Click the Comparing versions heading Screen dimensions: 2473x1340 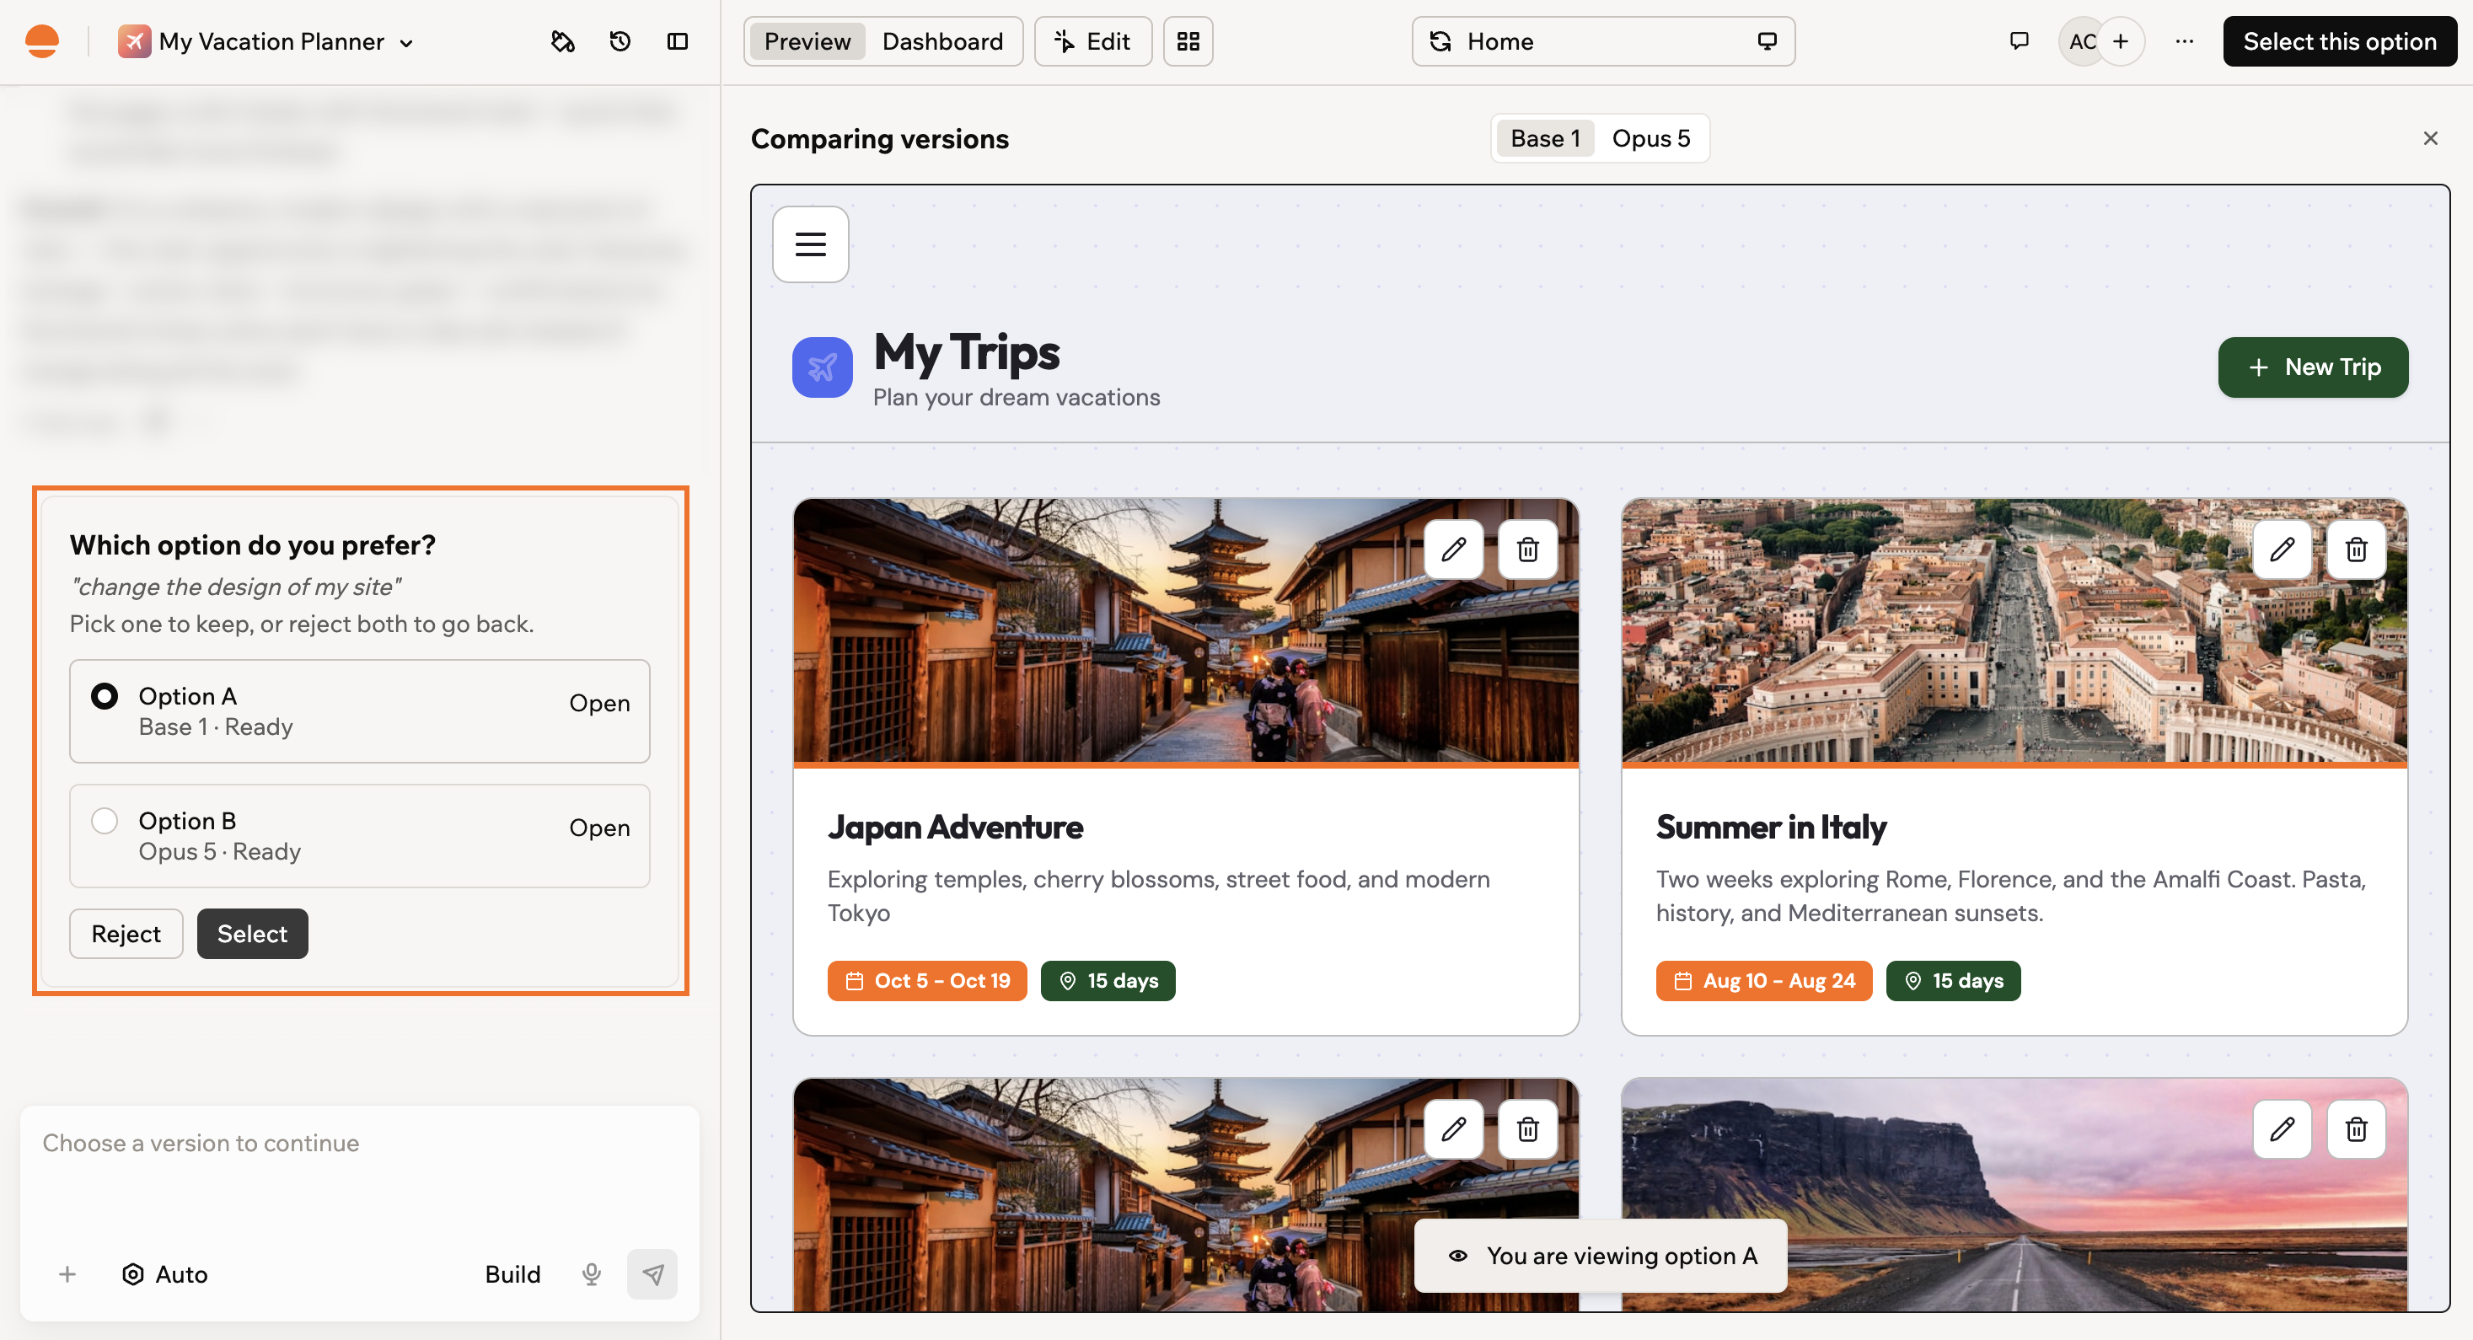[879, 138]
